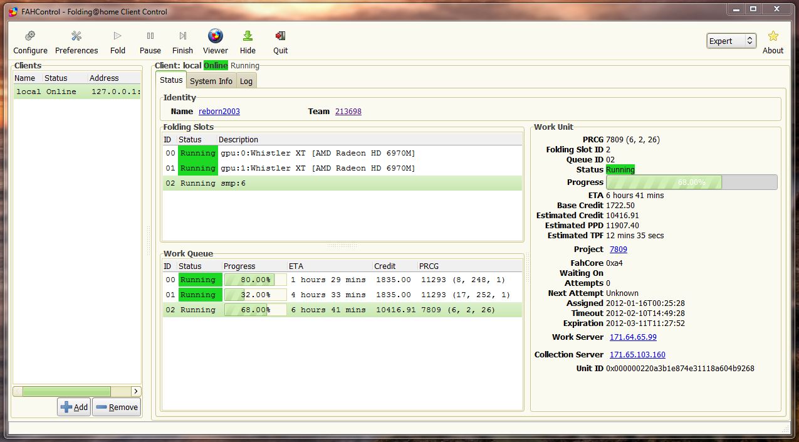Open Collection Server 171.65.103.160 link
This screenshot has height=442, width=799.
pos(637,354)
